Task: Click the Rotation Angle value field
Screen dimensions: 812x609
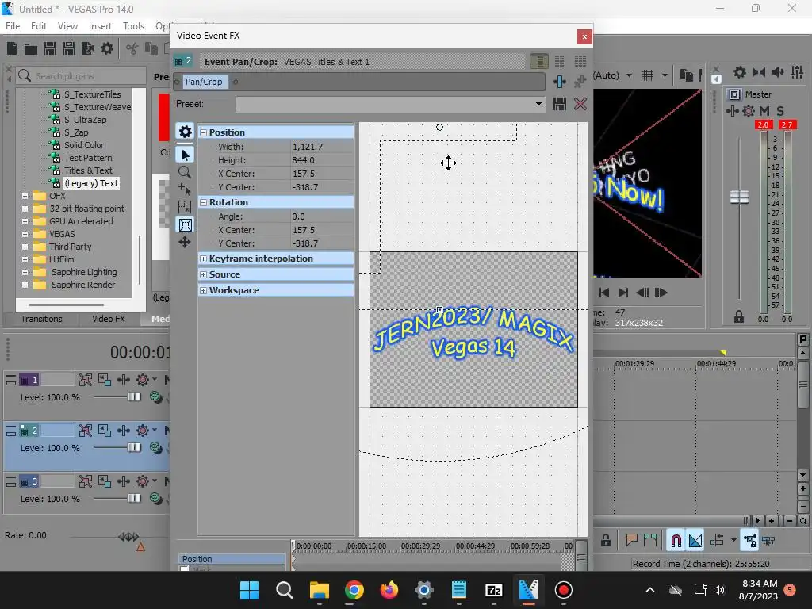Action: 322,217
